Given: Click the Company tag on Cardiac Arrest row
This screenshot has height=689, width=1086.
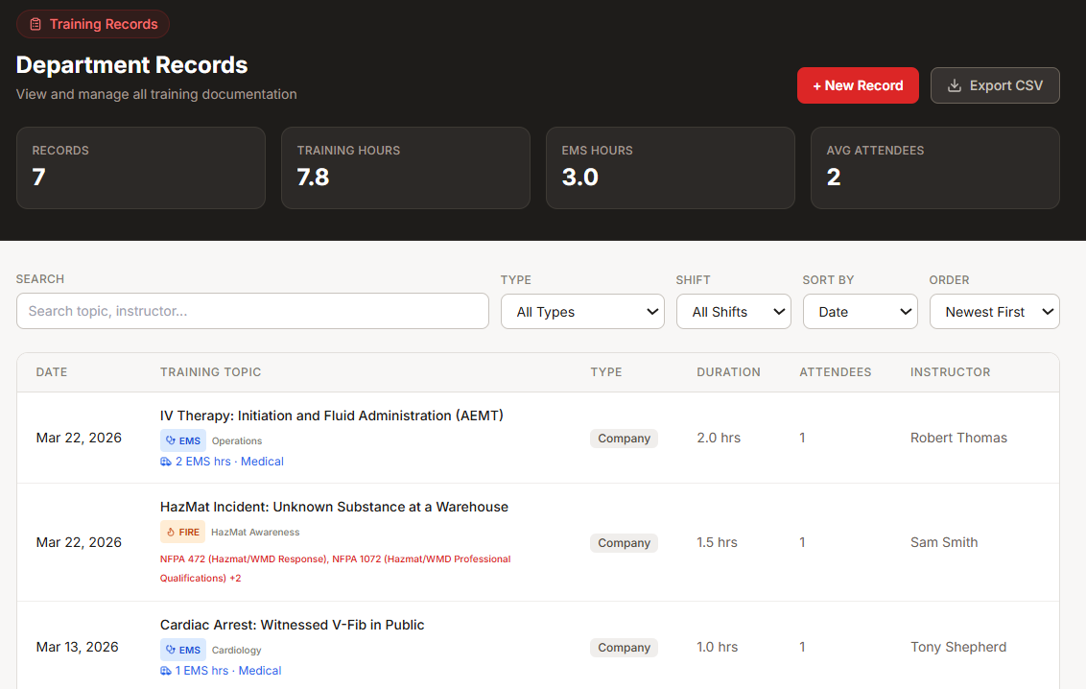Looking at the screenshot, I should [624, 648].
